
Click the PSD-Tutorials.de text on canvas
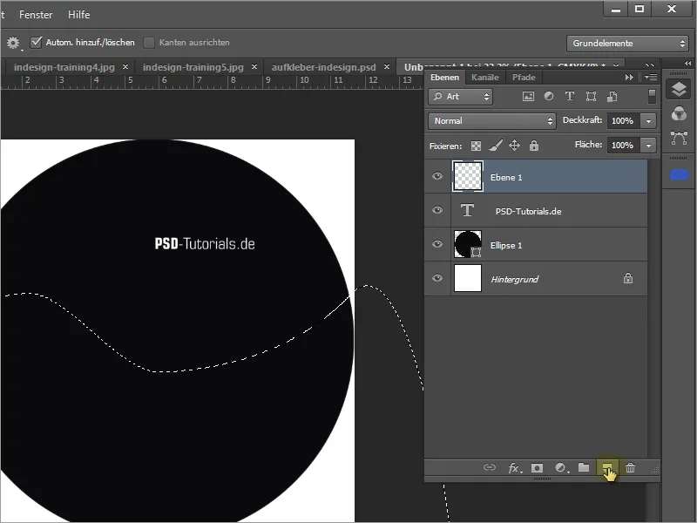[205, 244]
